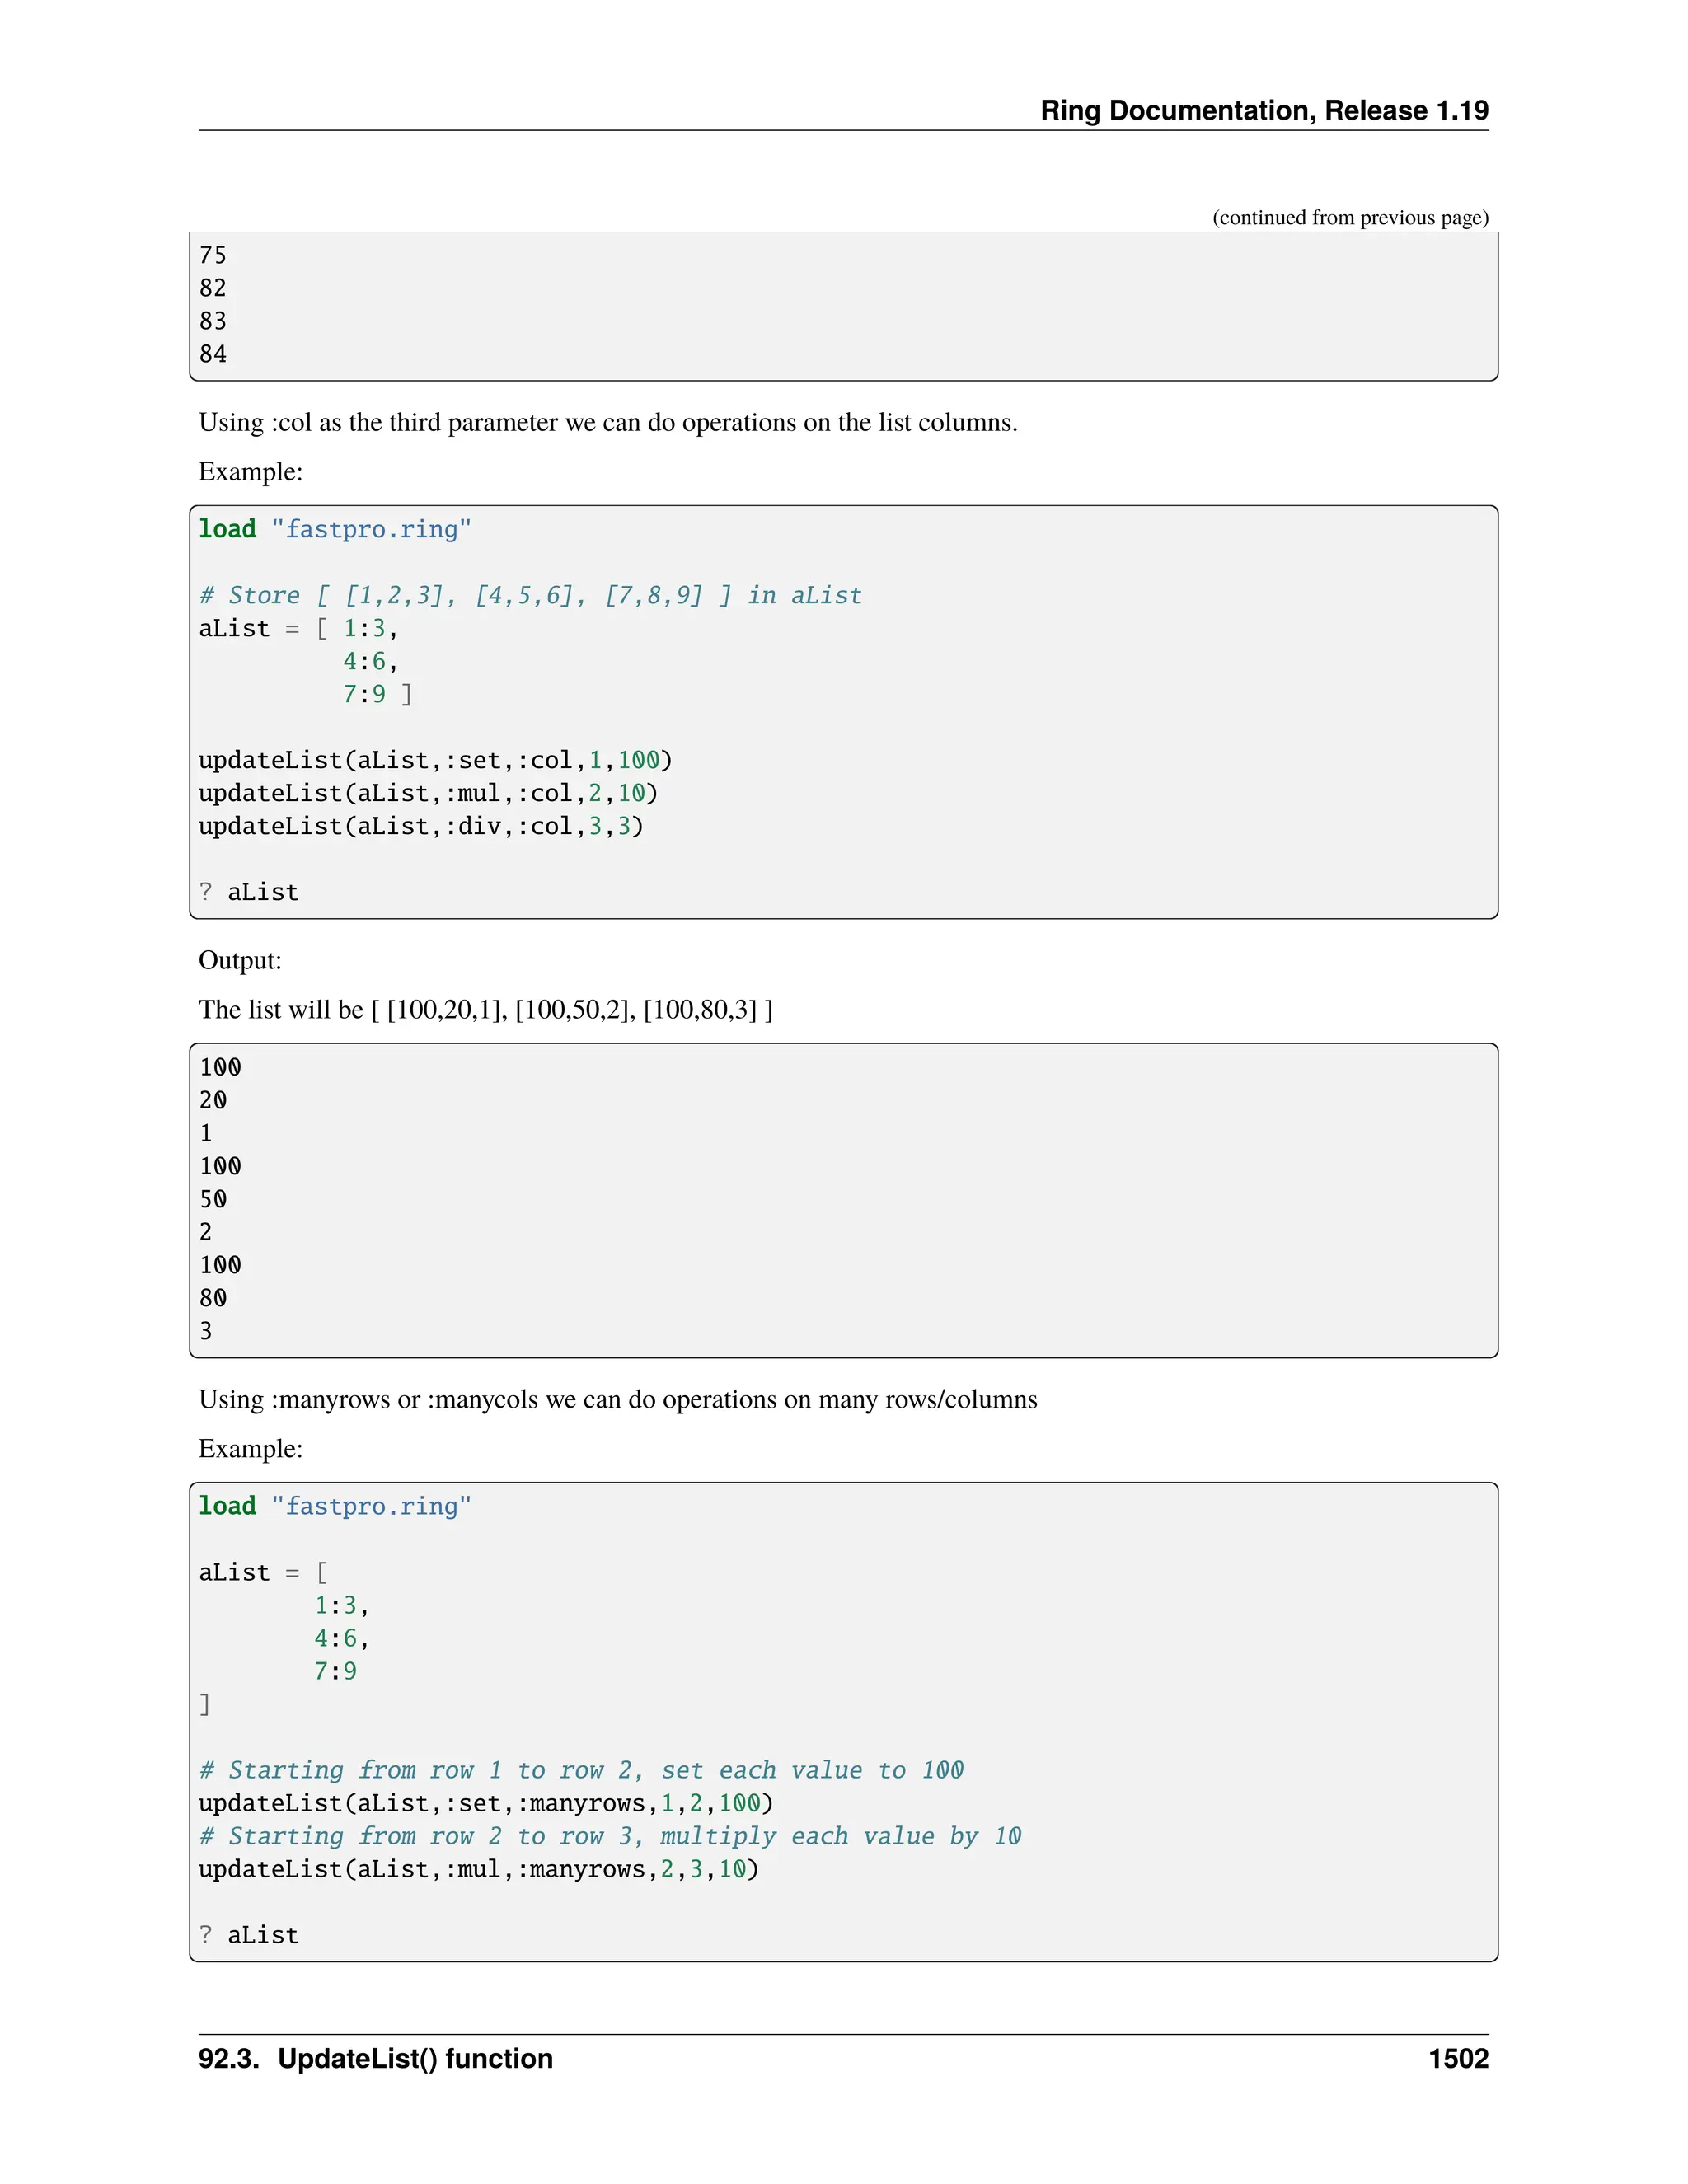1688x2184 pixels.
Task: Click the page number '1502'
Action: tap(1458, 2059)
